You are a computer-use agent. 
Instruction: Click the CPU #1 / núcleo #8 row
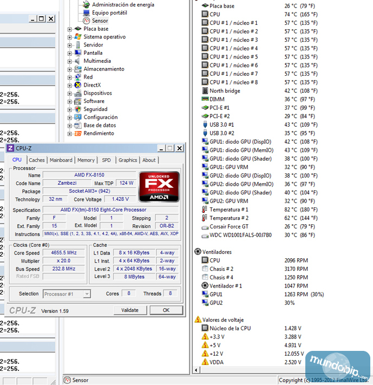click(259, 82)
